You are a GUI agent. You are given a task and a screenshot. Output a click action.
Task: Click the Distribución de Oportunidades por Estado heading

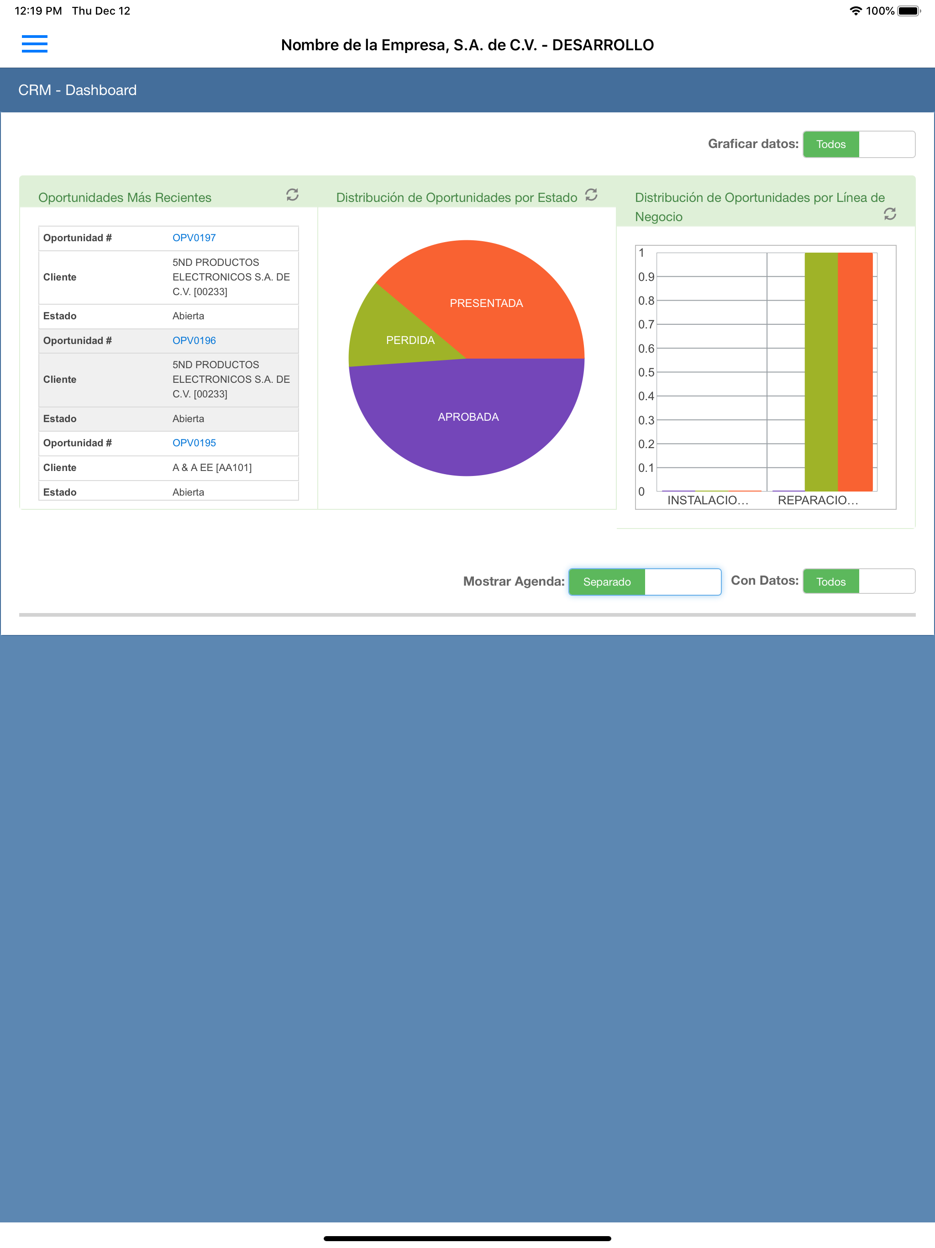[456, 197]
